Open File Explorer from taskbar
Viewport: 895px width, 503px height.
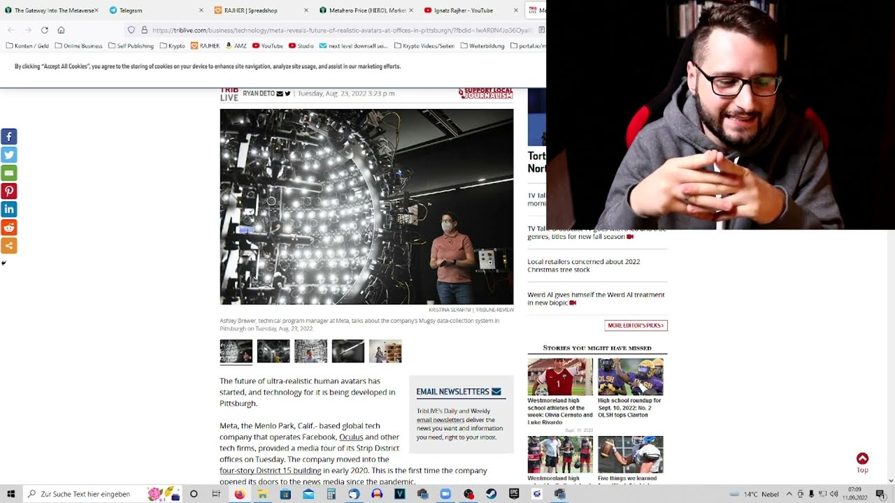[262, 494]
